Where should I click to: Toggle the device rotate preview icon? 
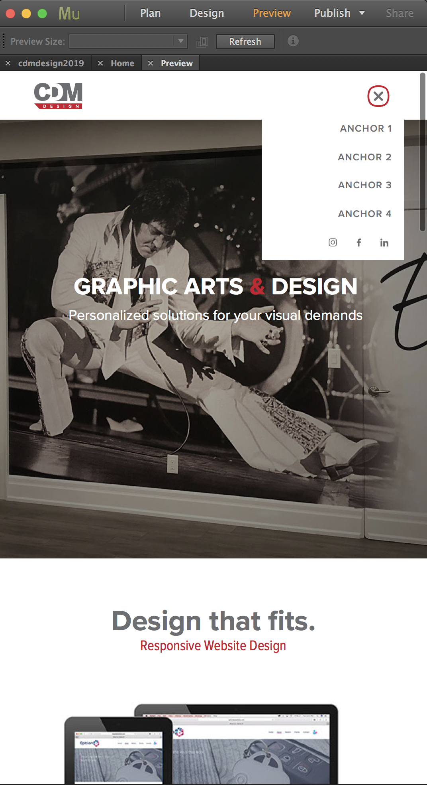point(202,41)
